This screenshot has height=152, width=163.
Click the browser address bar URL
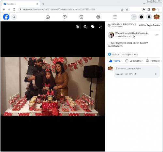coord(59,9)
